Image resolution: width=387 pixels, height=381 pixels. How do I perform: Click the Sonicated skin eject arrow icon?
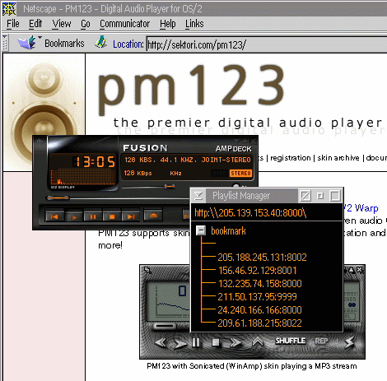(258, 342)
